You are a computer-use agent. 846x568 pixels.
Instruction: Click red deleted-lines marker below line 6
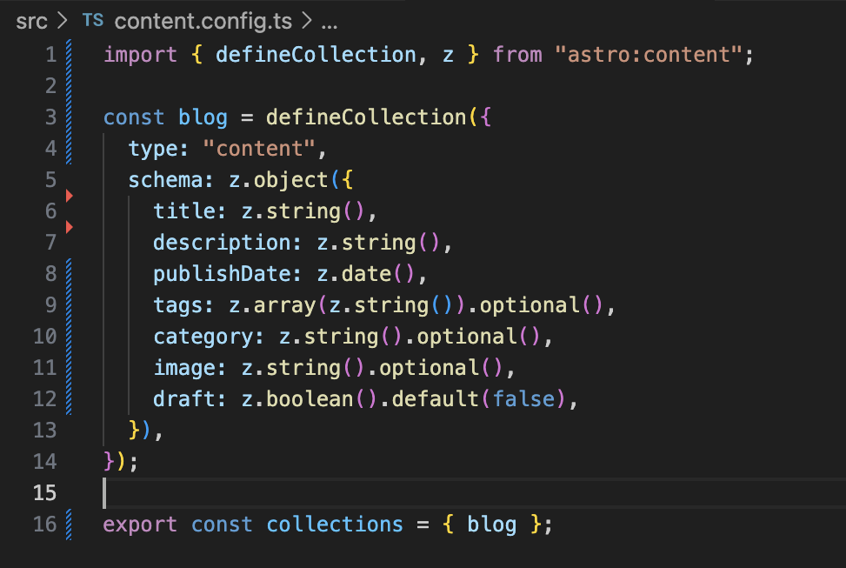(70, 228)
